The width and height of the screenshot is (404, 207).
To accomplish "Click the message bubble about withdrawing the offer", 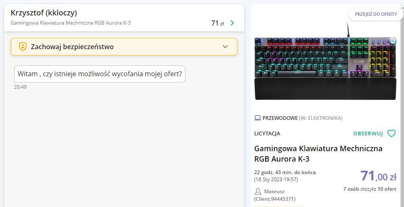I will point(100,74).
